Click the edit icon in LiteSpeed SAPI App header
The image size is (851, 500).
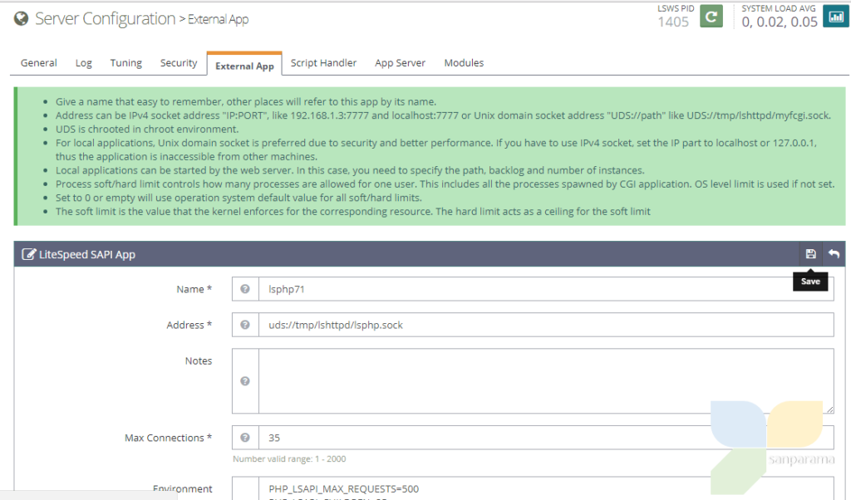(28, 255)
